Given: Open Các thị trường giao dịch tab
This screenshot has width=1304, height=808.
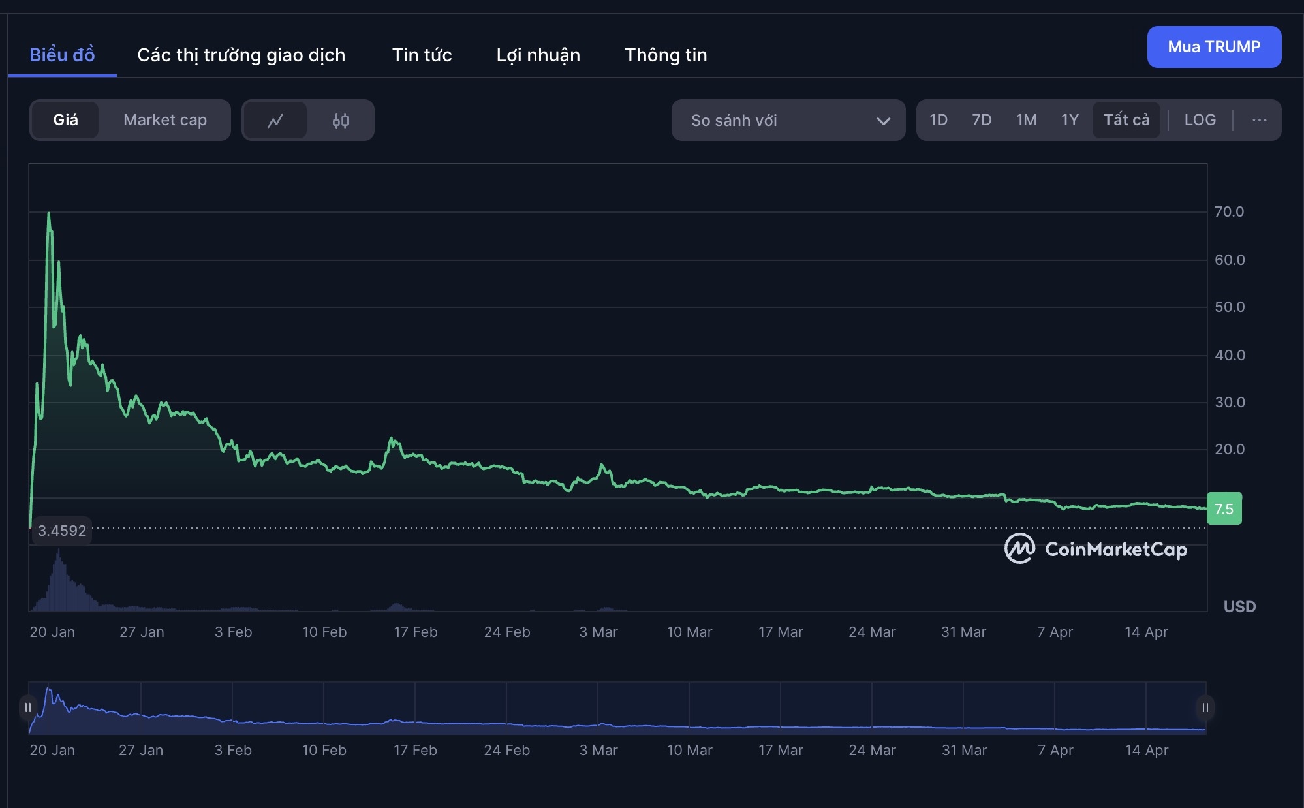Looking at the screenshot, I should coord(241,55).
